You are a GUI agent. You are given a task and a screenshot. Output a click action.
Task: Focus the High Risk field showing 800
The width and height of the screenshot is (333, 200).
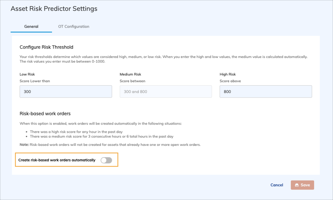pos(265,92)
